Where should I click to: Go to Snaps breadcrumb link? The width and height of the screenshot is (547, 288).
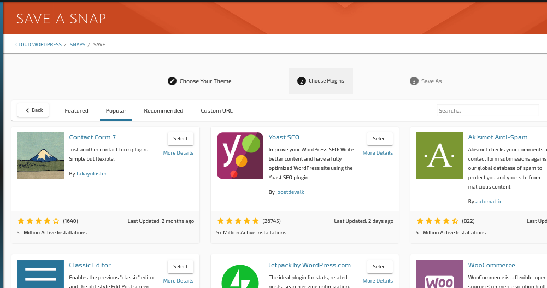(x=78, y=45)
